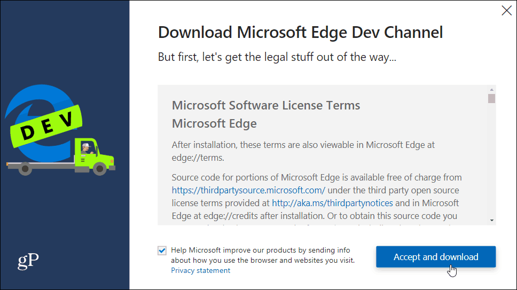
Task: Click the green delivery truck illustration
Action: 61,158
